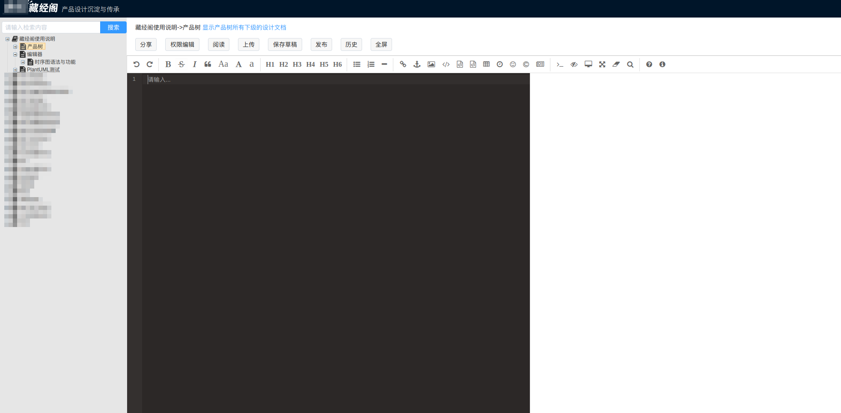
Task: Collapse the 产品树 tree node
Action: pyautogui.click(x=15, y=47)
